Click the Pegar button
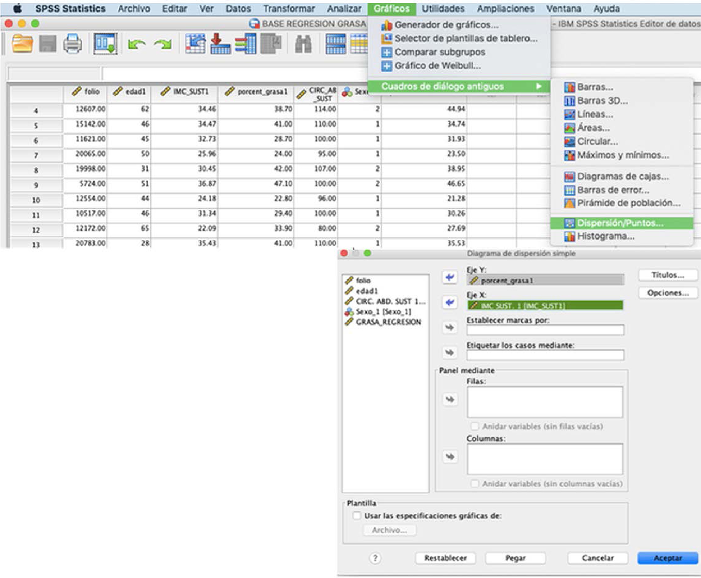 click(515, 558)
